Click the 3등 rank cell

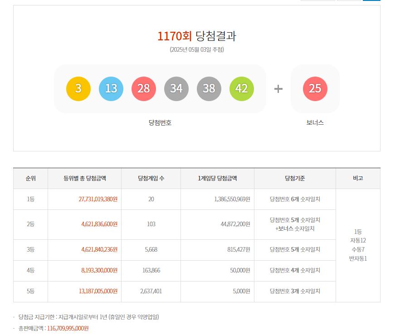tap(31, 249)
